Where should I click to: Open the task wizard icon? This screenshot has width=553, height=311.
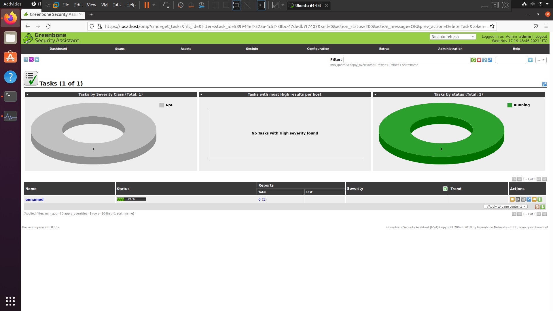(31, 59)
